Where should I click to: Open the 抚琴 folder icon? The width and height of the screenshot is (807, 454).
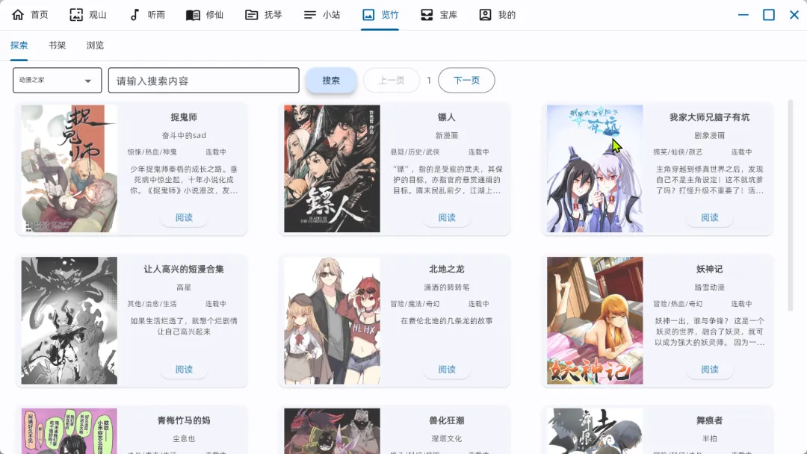point(251,14)
